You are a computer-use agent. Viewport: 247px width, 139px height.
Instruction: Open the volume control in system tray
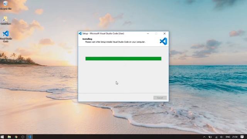222,137
